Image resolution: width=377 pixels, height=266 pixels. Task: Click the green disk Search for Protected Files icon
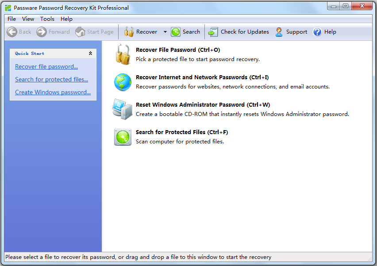123,137
